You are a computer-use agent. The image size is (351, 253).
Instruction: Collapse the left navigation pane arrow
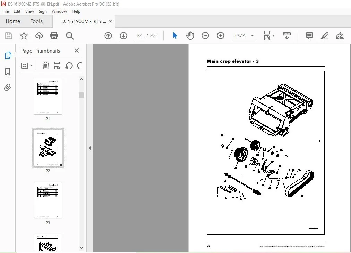coord(90,148)
